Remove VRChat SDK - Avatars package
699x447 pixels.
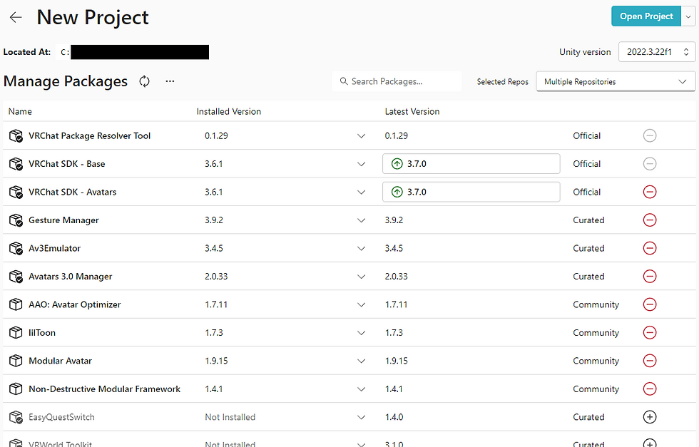(x=650, y=192)
